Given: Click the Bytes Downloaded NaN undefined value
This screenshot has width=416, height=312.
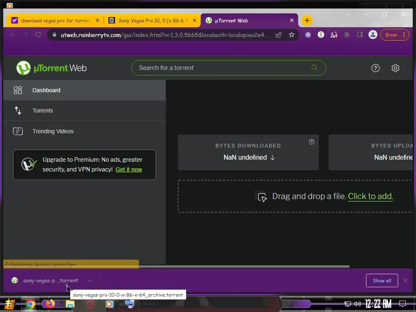Looking at the screenshot, I should 245,157.
